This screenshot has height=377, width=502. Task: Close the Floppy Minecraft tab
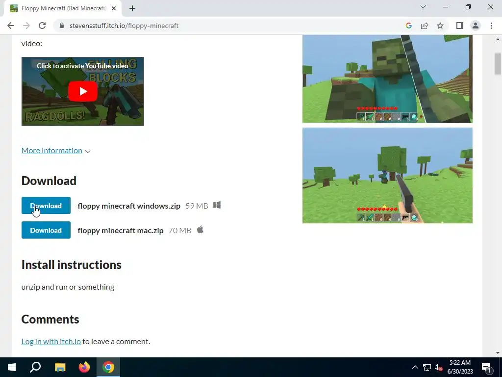tap(114, 8)
